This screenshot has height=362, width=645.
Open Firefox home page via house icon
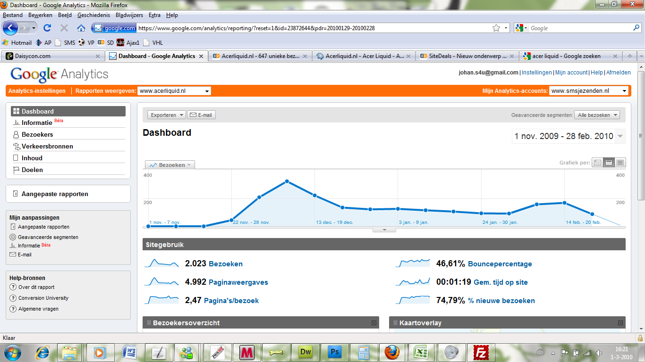(x=81, y=28)
